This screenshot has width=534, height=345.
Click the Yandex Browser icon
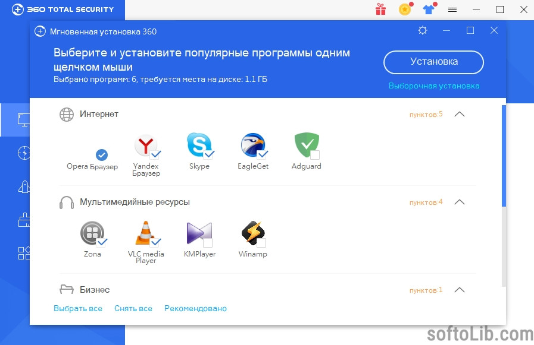point(145,145)
